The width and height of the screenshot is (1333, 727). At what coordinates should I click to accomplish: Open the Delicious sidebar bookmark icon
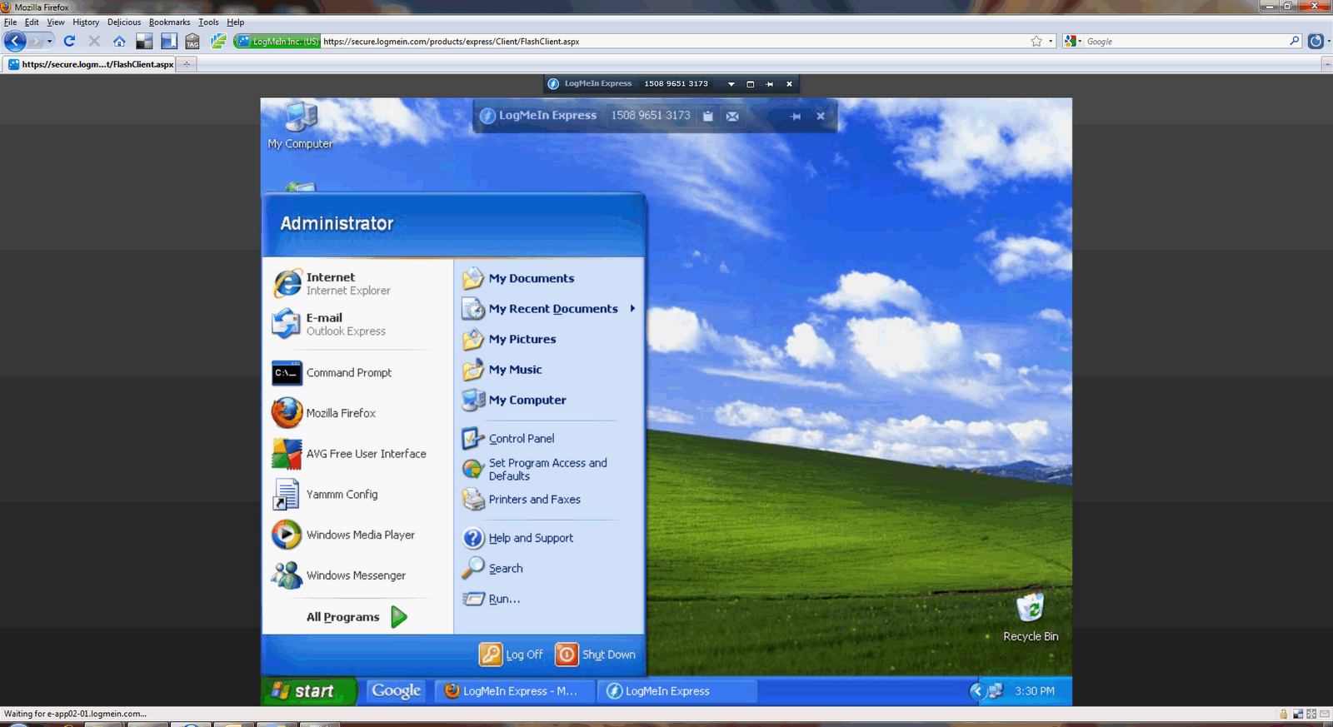pyautogui.click(x=169, y=41)
